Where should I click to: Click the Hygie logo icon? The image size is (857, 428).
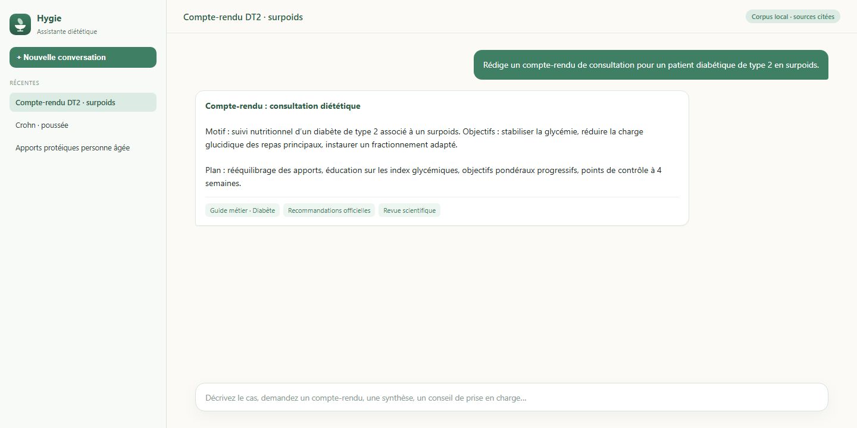20,24
